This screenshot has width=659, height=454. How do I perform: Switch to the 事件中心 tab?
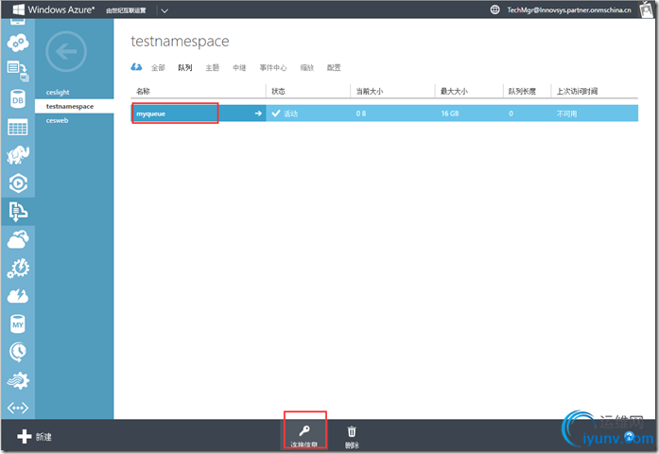[273, 68]
